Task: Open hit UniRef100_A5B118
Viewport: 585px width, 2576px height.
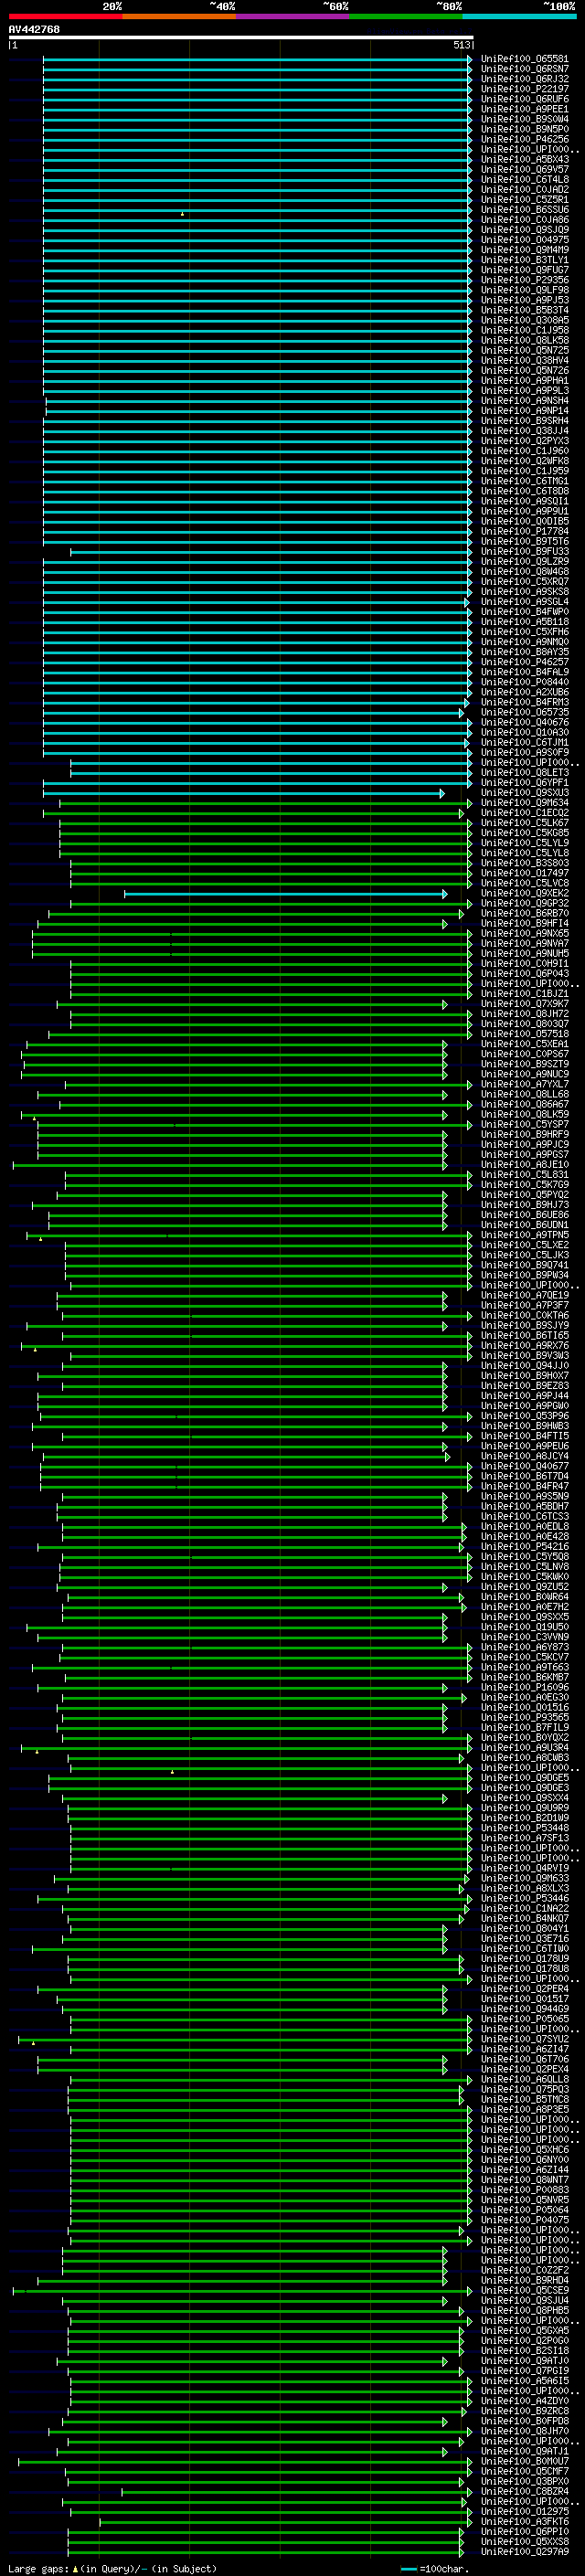Action: (525, 621)
